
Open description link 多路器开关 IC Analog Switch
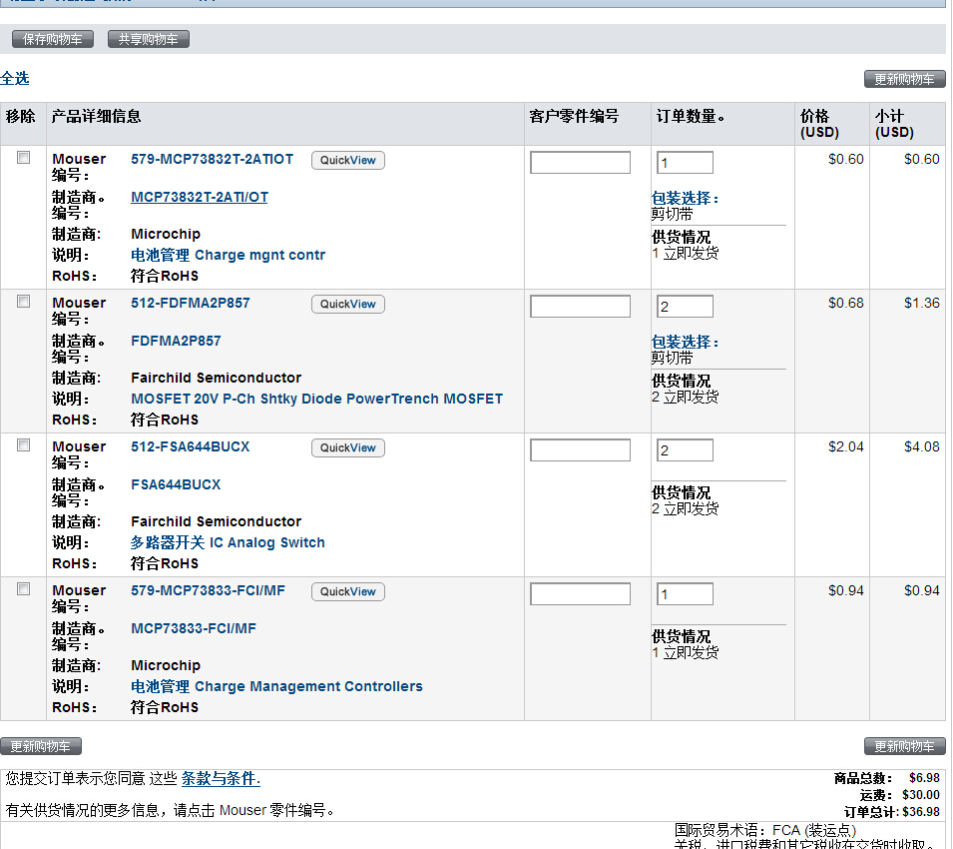tap(228, 542)
